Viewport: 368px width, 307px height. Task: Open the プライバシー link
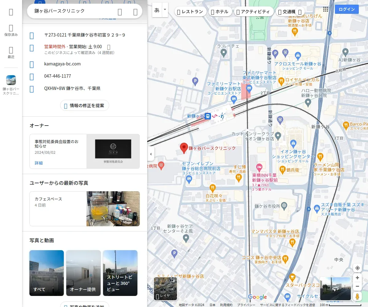coord(246,305)
